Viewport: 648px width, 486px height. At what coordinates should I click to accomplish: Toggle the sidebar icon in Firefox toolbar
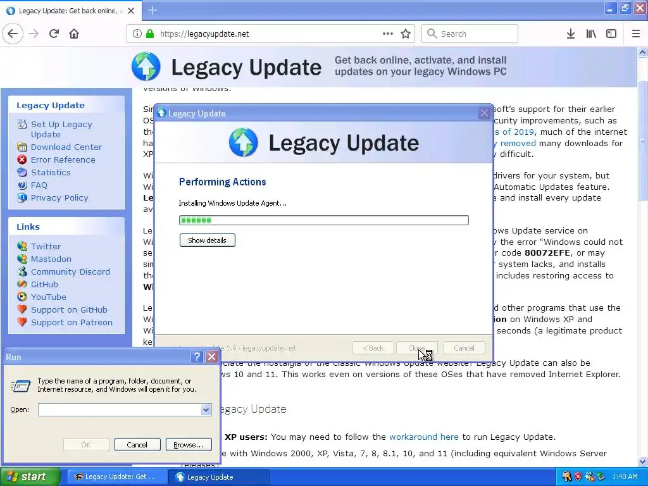click(611, 34)
